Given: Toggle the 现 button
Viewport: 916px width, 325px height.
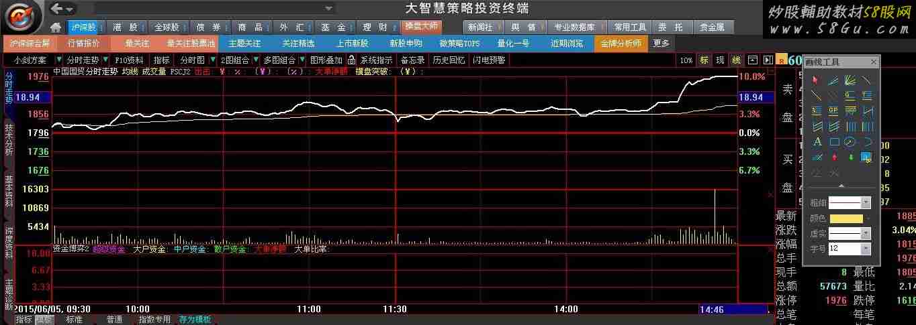Looking at the screenshot, I should coord(720,60).
